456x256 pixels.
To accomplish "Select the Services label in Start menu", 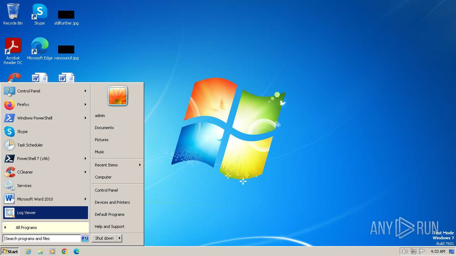I will (24, 186).
